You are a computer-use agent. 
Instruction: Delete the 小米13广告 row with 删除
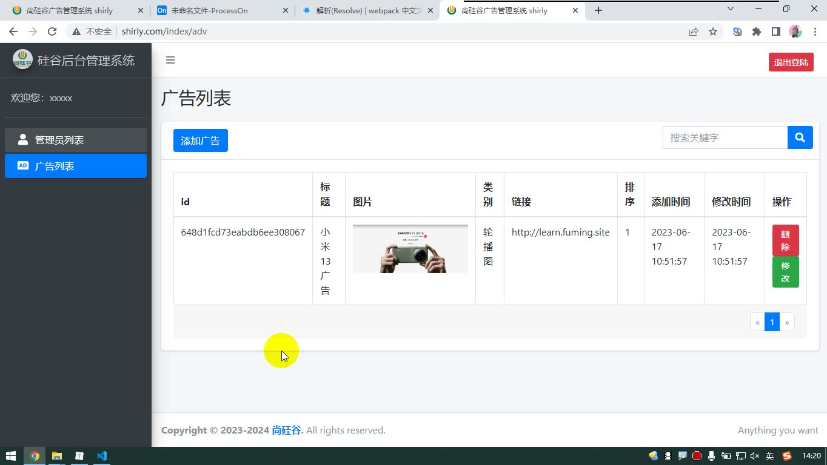(785, 240)
